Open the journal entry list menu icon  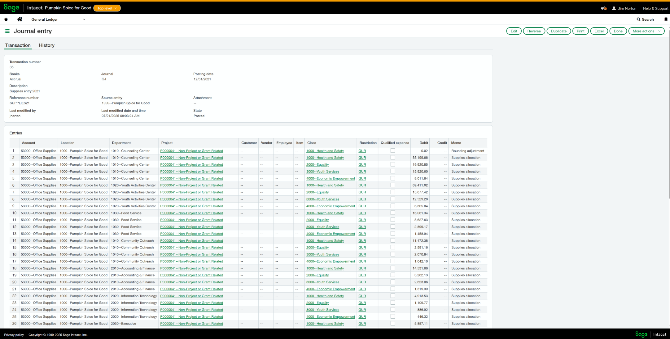coord(7,31)
